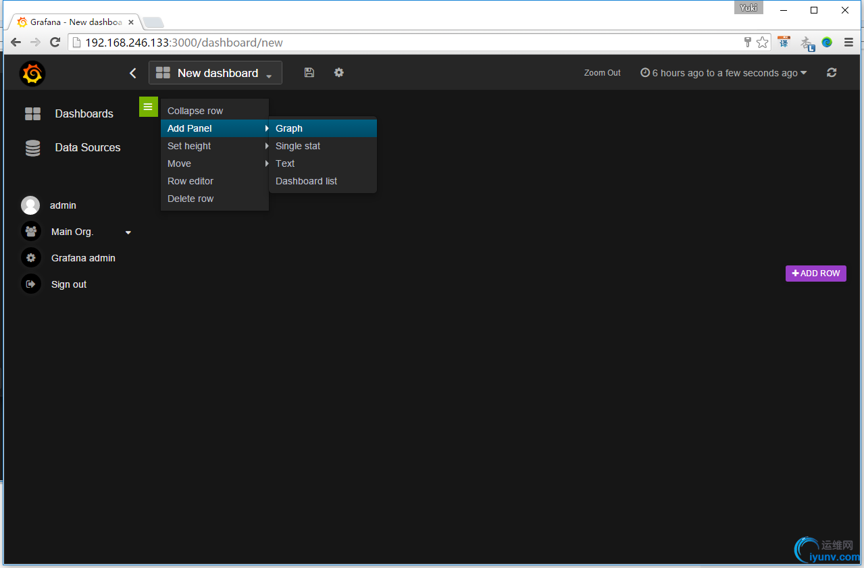Image resolution: width=864 pixels, height=568 pixels.
Task: Click the Zoom Out link
Action: (x=603, y=73)
